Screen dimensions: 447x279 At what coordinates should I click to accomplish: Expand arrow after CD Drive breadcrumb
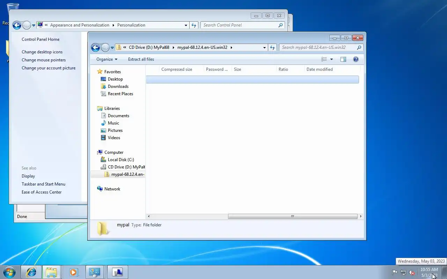[x=173, y=47]
